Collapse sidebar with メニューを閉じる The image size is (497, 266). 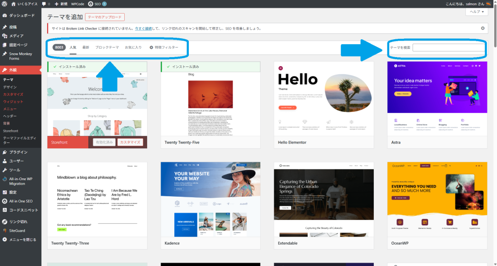[4, 239]
